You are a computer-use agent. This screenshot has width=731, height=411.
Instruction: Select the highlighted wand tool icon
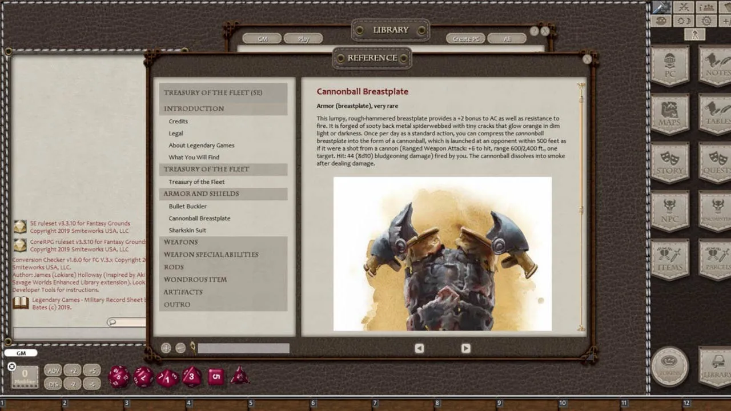(662, 7)
